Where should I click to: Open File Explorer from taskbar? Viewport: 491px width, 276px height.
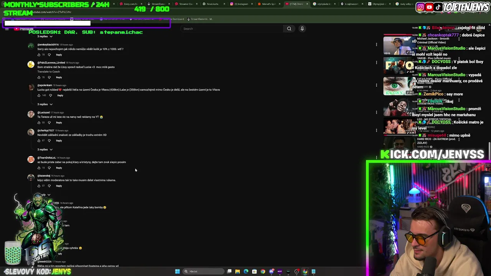[237, 271]
